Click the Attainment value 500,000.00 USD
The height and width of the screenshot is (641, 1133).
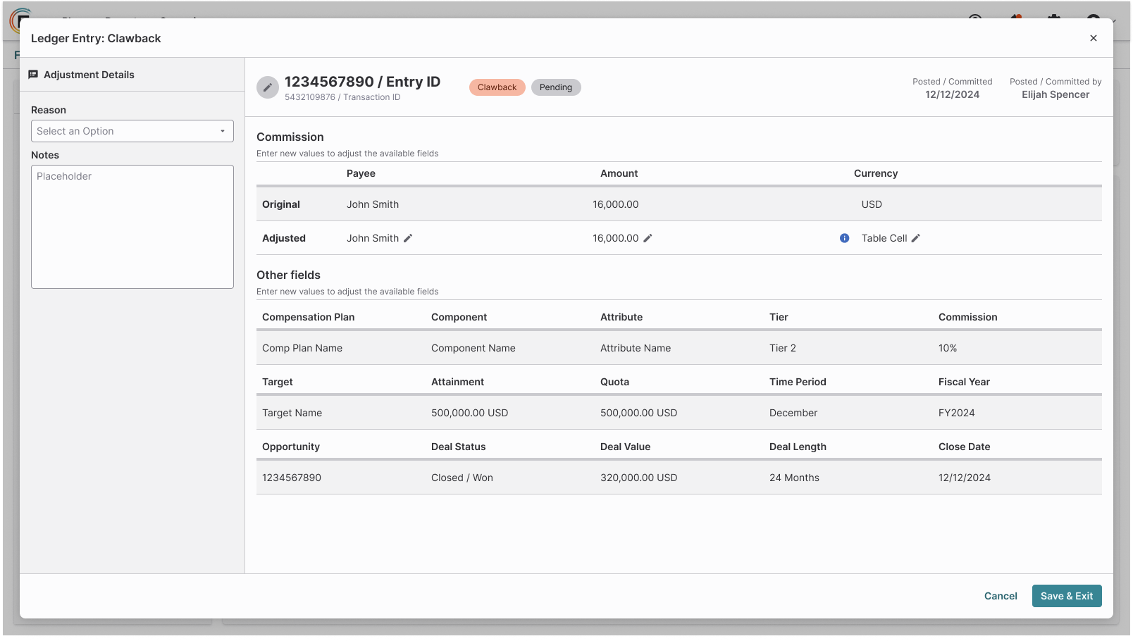[x=469, y=413]
